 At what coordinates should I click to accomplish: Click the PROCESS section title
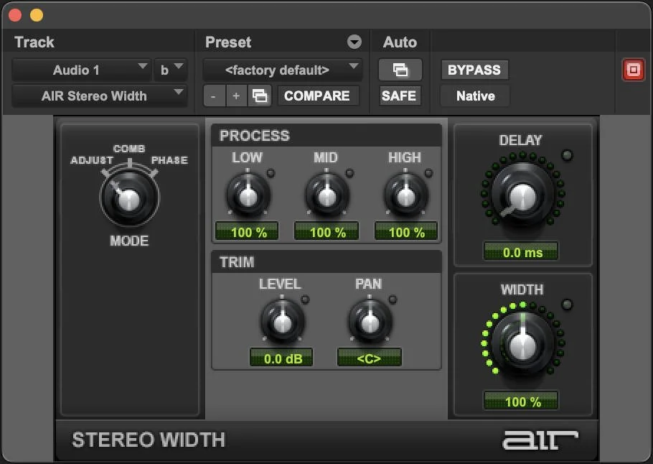[x=254, y=136]
